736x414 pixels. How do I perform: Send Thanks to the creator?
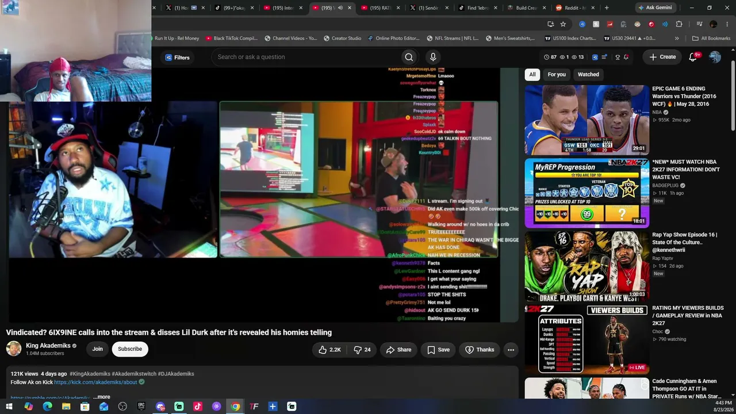click(480, 350)
